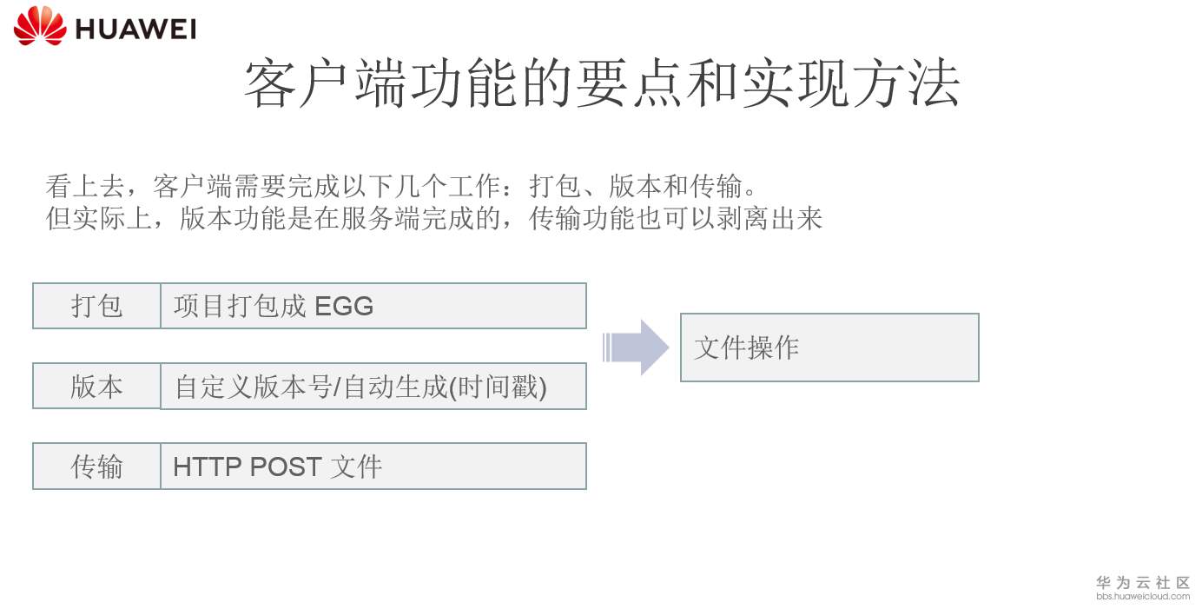
Task: Click the gray right-pointing arrow shape
Action: (636, 348)
